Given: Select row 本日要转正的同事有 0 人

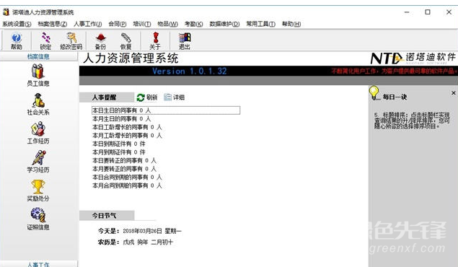Looking at the screenshot, I should pos(125,160).
